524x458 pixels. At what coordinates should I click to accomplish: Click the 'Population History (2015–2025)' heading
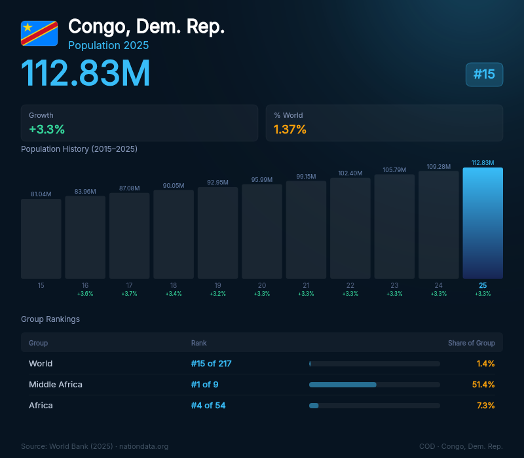point(79,149)
